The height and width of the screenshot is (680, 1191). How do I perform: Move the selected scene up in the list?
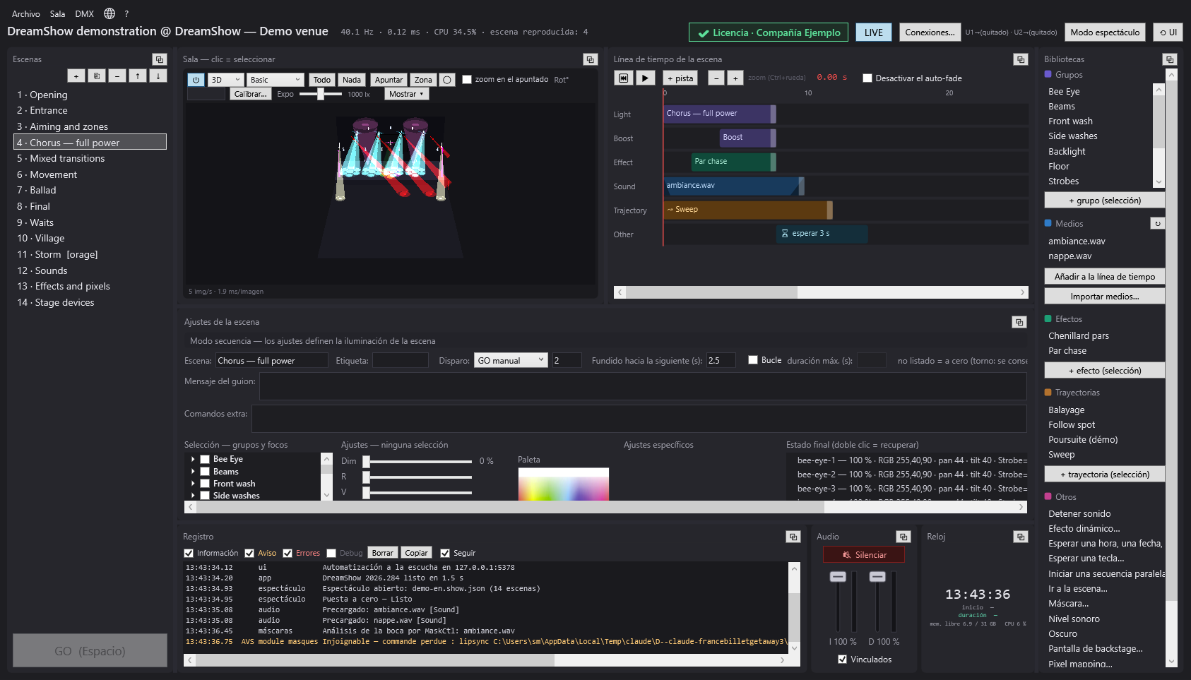coord(138,76)
